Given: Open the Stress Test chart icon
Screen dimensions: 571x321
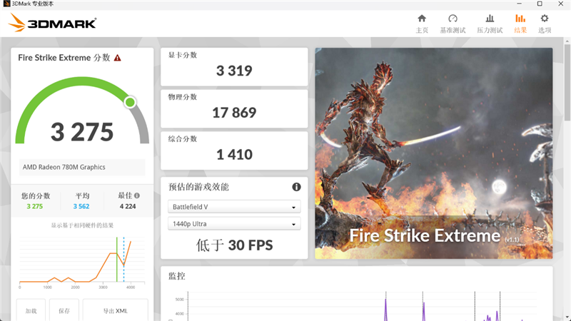Looking at the screenshot, I should point(490,19).
